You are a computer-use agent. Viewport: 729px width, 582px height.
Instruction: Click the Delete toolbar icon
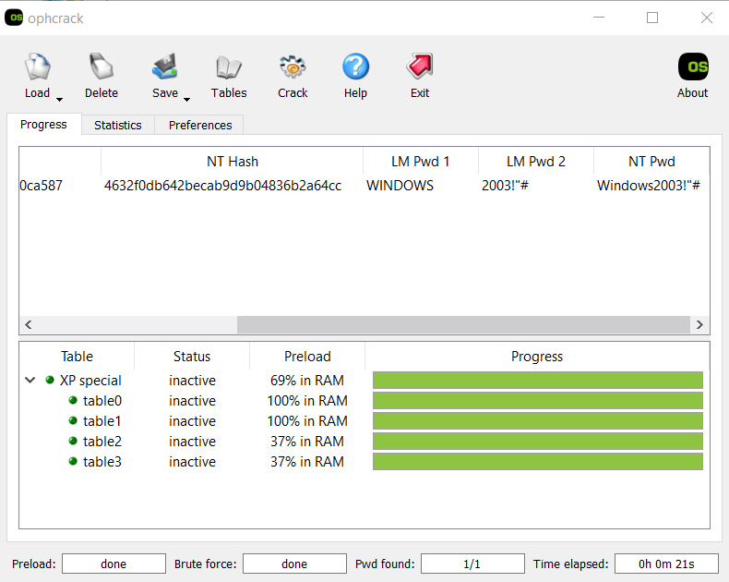tap(102, 67)
